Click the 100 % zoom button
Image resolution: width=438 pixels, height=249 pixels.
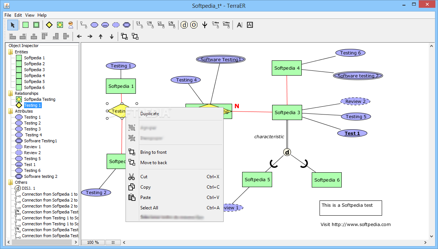93,242
